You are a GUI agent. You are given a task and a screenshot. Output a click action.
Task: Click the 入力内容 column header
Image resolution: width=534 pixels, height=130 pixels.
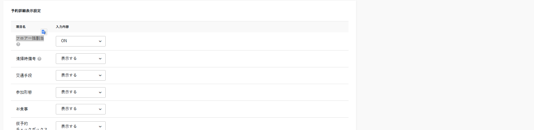pyautogui.click(x=62, y=27)
